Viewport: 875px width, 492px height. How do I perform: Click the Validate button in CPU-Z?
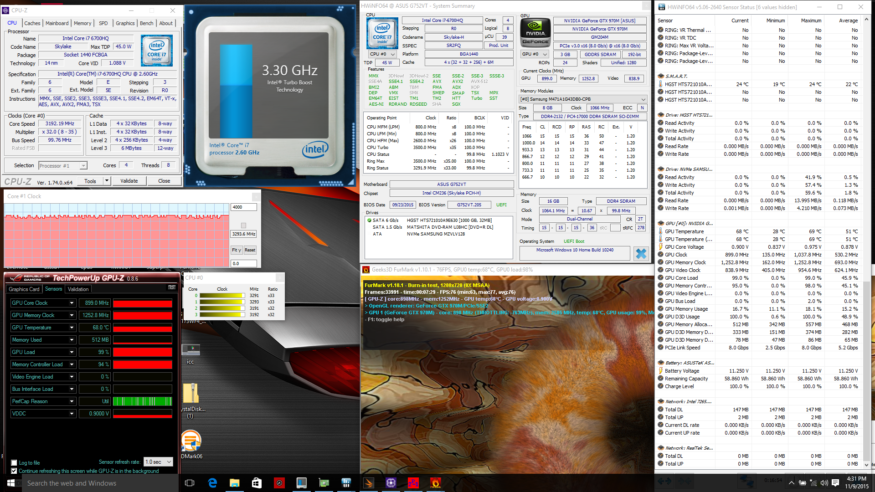pyautogui.click(x=129, y=181)
